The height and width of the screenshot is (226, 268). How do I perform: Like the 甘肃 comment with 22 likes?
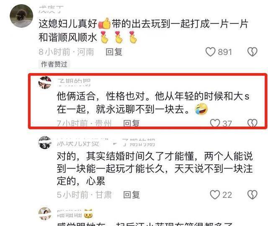215,195
